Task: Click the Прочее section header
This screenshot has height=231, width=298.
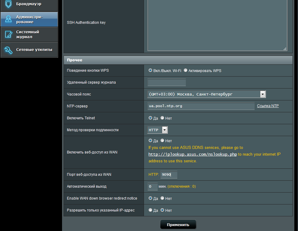Action: (178, 60)
